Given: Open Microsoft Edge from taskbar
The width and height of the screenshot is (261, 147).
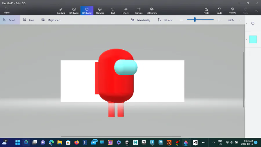Looking at the screenshot, I should (51, 143).
